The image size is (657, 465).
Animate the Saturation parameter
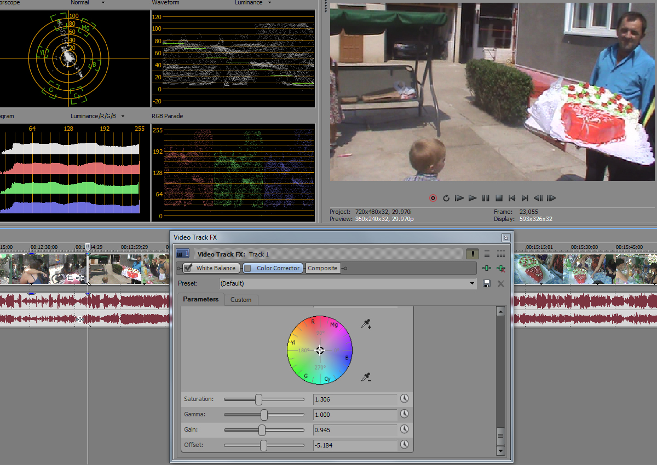click(405, 399)
